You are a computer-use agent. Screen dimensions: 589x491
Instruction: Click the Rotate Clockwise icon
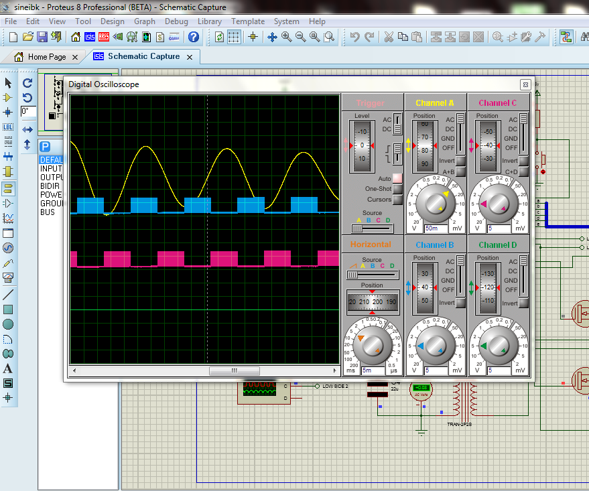(27, 83)
